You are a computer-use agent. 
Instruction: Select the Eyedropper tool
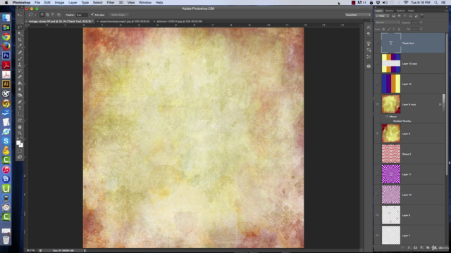[x=20, y=46]
